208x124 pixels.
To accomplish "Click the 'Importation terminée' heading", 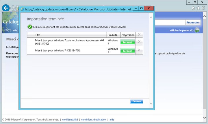I will click(x=45, y=19).
